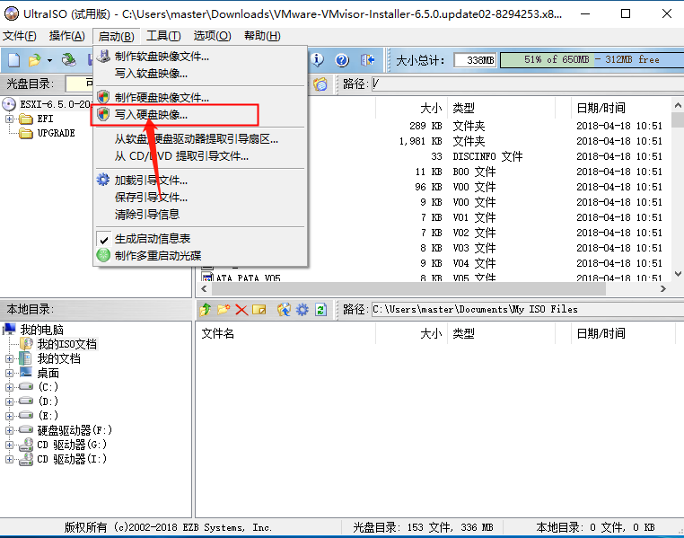Click the 51% of 650MB capacity bar
684x538 pixels.
tap(592, 60)
